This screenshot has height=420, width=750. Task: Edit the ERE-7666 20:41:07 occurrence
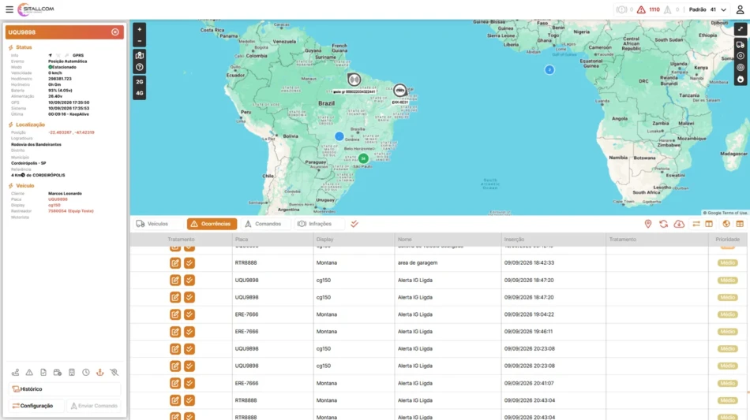pyautogui.click(x=175, y=383)
